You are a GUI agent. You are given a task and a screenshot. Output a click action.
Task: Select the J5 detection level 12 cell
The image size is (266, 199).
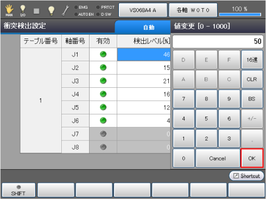pos(144,107)
